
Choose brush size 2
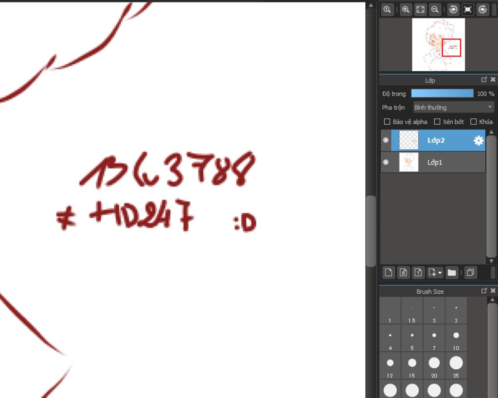434,311
